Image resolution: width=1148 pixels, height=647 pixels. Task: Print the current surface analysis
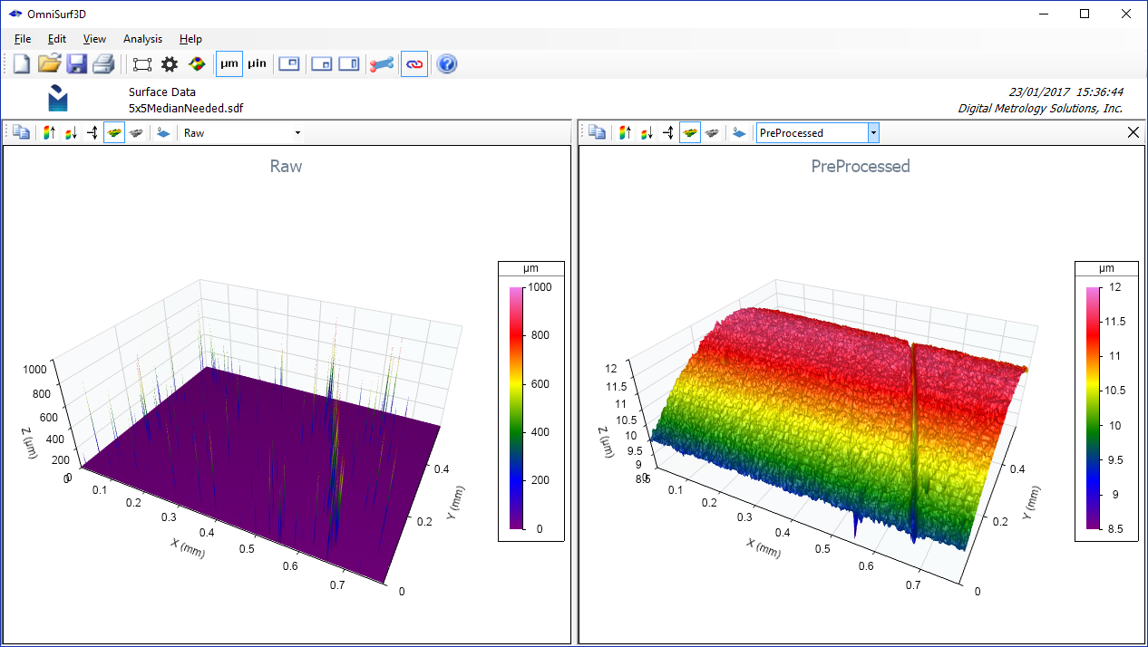click(x=102, y=63)
